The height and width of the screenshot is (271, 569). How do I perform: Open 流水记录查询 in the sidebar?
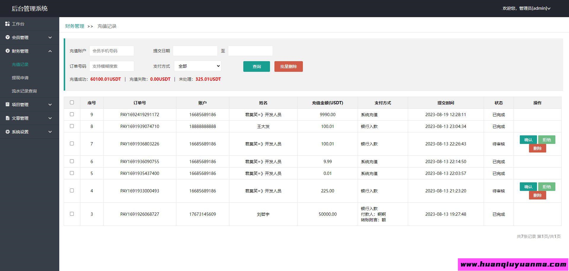click(x=24, y=91)
